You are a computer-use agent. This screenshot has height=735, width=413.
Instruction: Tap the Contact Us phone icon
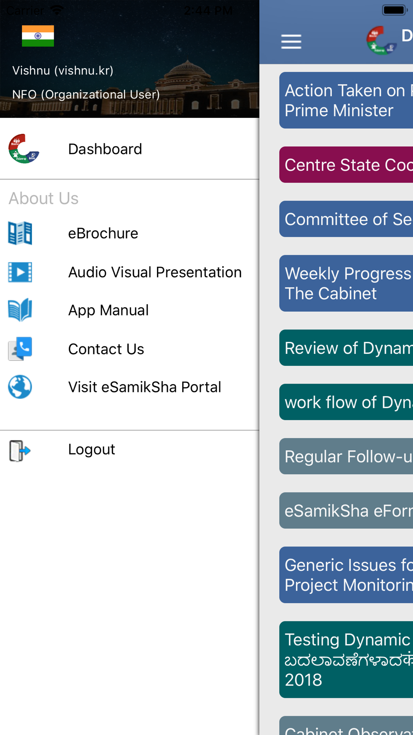[x=20, y=349]
